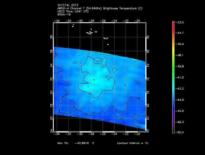Select the -44.9 color scale value
This screenshot has width=205, height=155.
point(180,99)
